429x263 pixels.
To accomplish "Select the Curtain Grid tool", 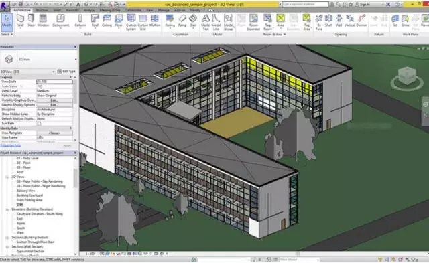I will coord(143,22).
